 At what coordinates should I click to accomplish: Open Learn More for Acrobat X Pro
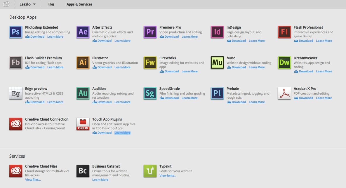tap(324, 98)
